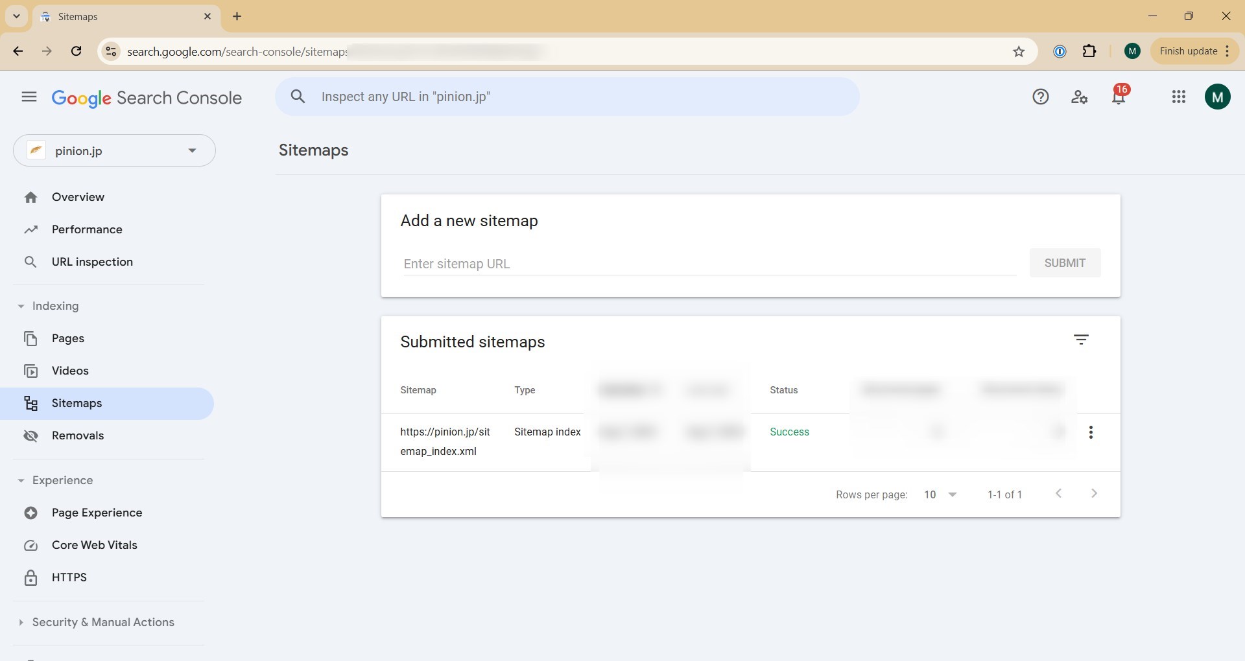
Task: Click the Sitemap column header
Action: pyautogui.click(x=418, y=390)
